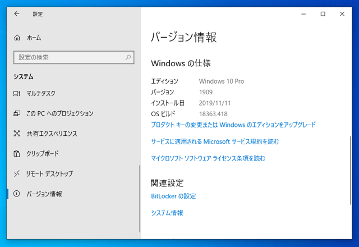Select the version value 1909
This screenshot has height=247, width=359.
(206, 92)
